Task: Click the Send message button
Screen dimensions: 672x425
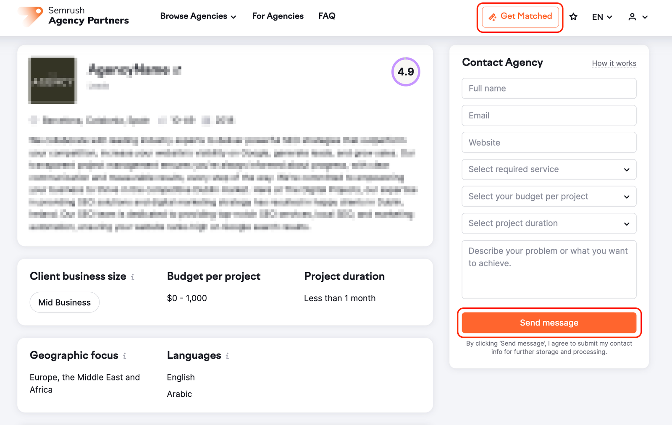Action: (549, 323)
